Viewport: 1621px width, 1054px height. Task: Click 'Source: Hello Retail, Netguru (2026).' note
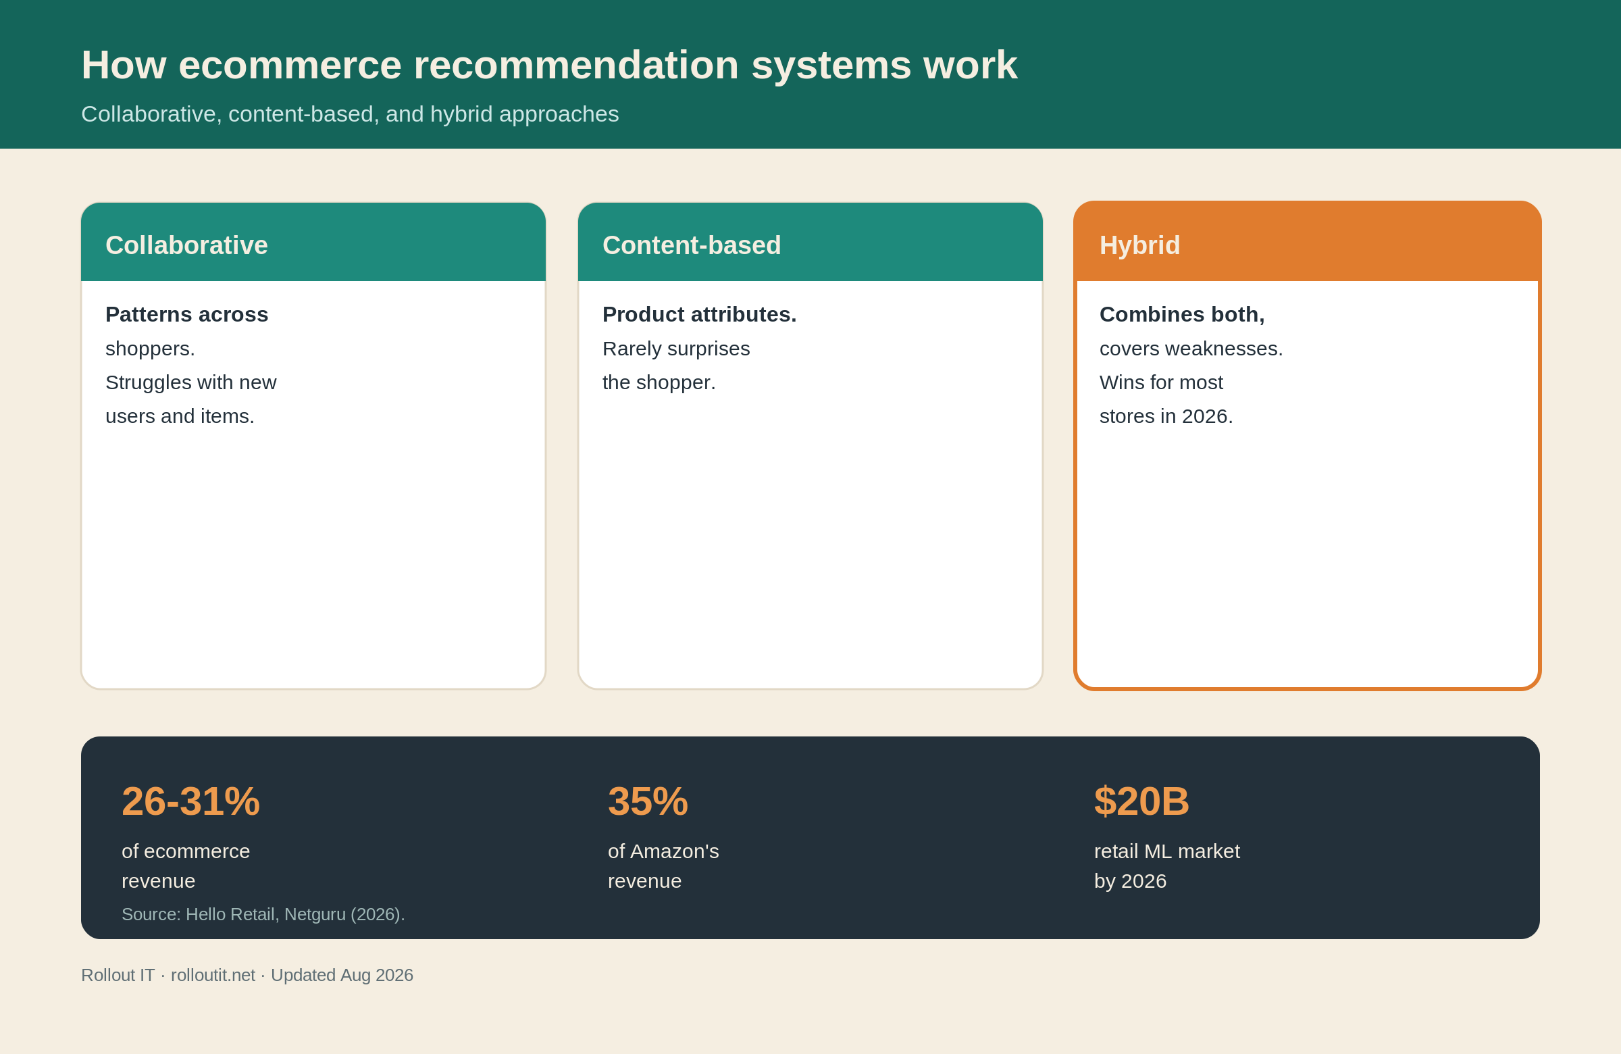pos(263,914)
